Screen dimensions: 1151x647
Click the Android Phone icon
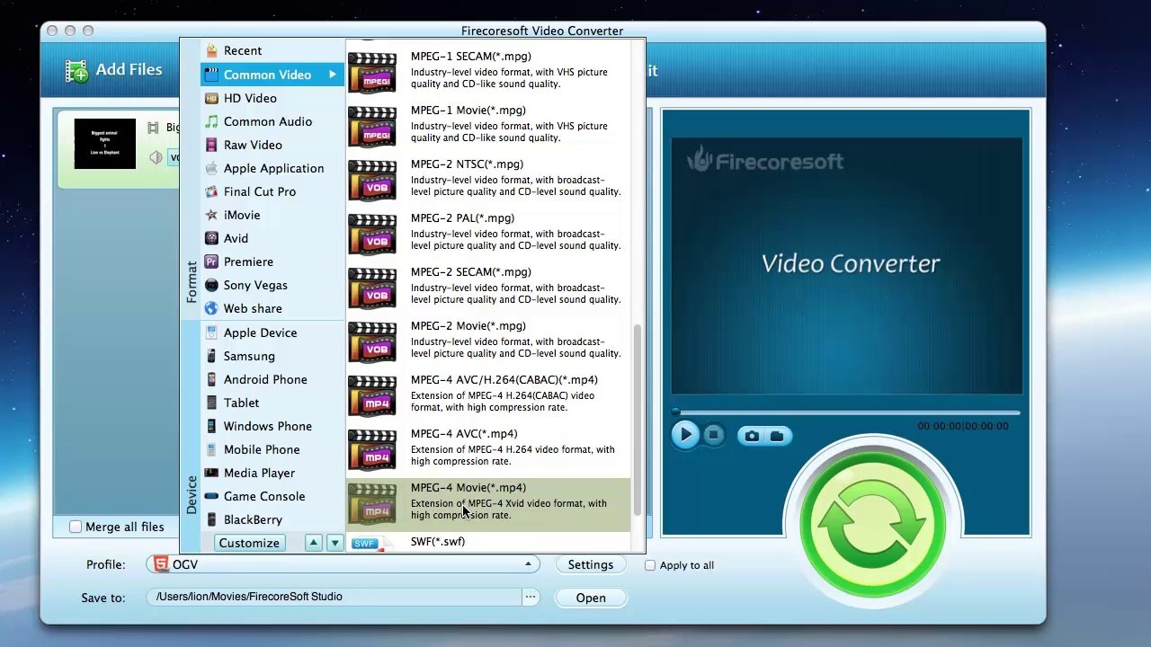[211, 379]
